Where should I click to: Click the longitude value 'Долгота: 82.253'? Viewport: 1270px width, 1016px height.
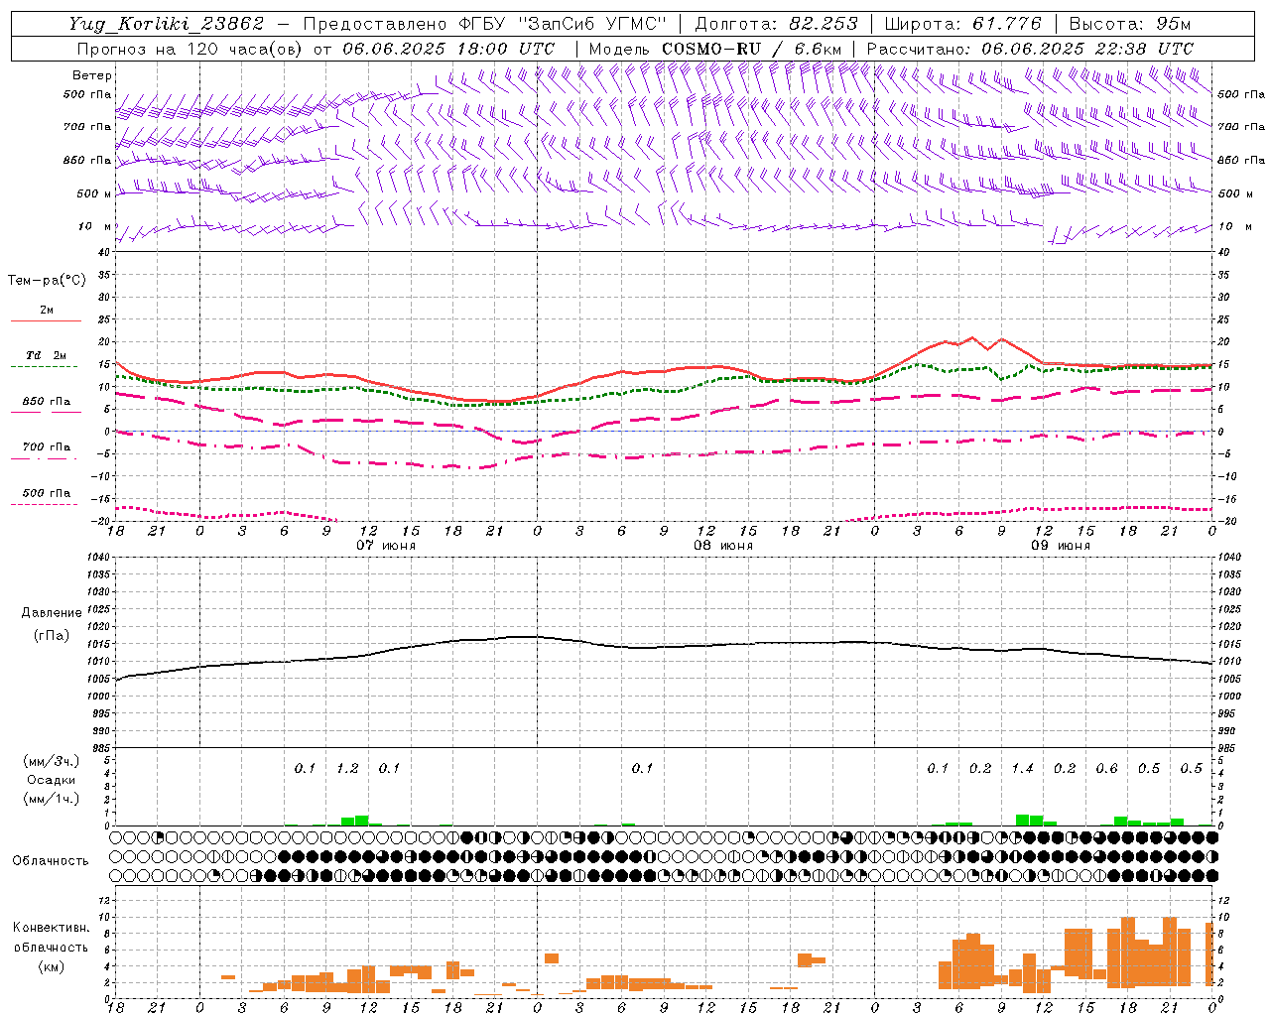click(x=776, y=24)
